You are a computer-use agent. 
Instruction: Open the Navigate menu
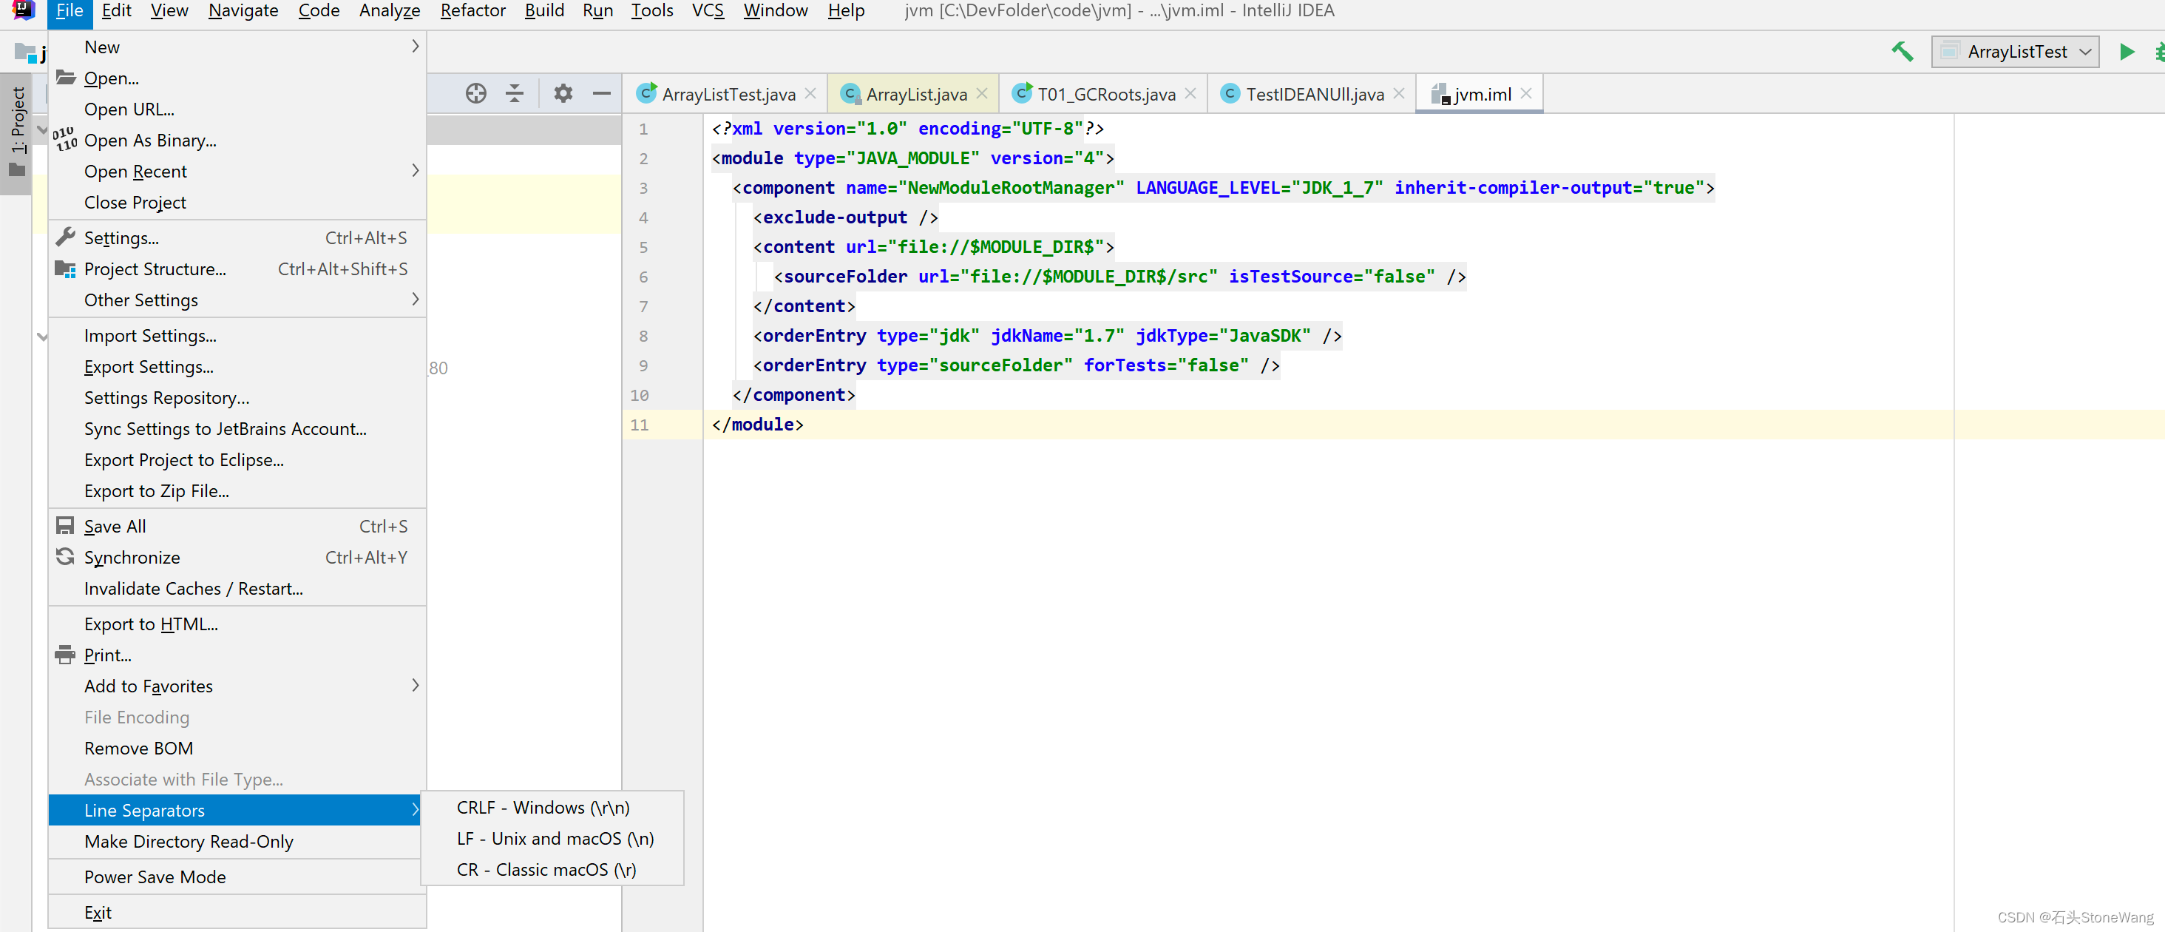243,10
